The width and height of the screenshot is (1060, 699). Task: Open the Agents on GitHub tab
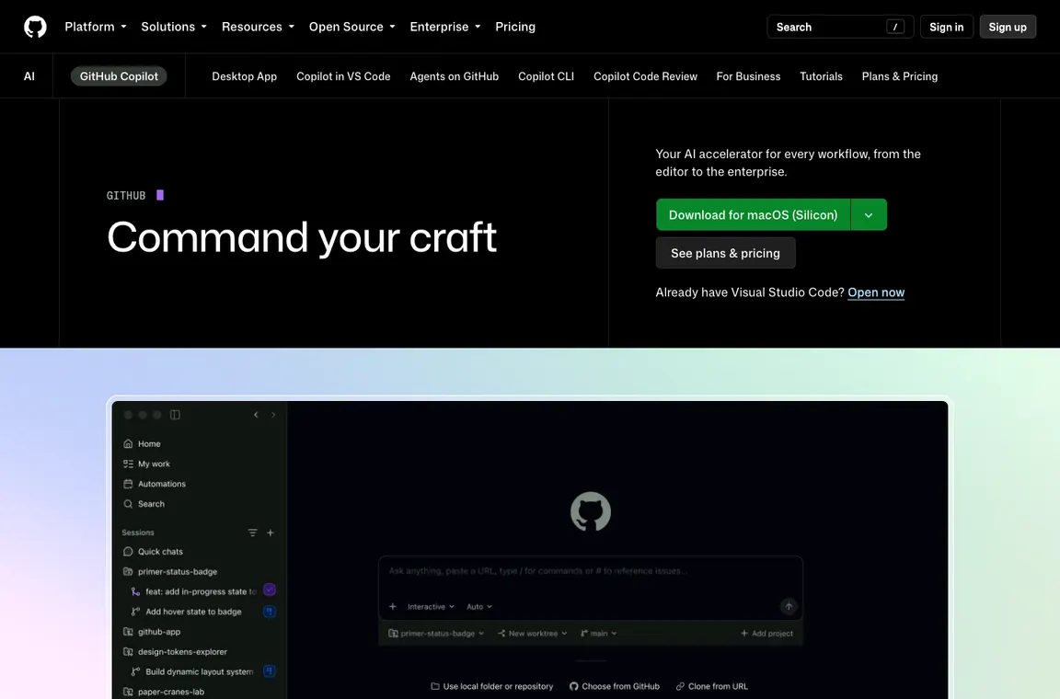455,76
